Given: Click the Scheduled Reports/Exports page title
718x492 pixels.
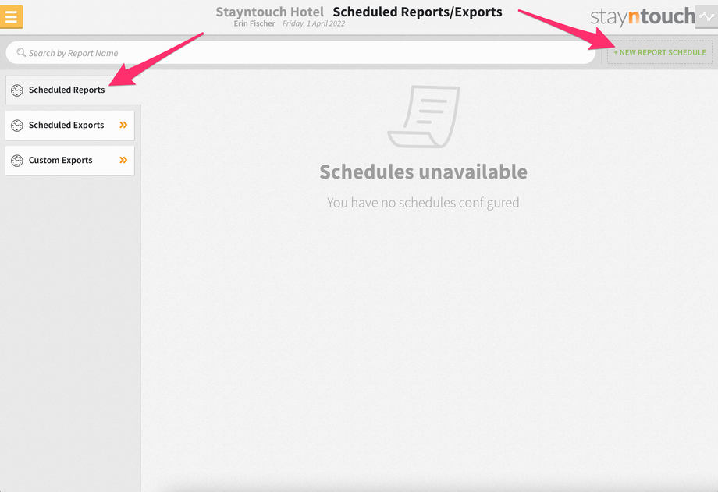Looking at the screenshot, I should (x=418, y=12).
